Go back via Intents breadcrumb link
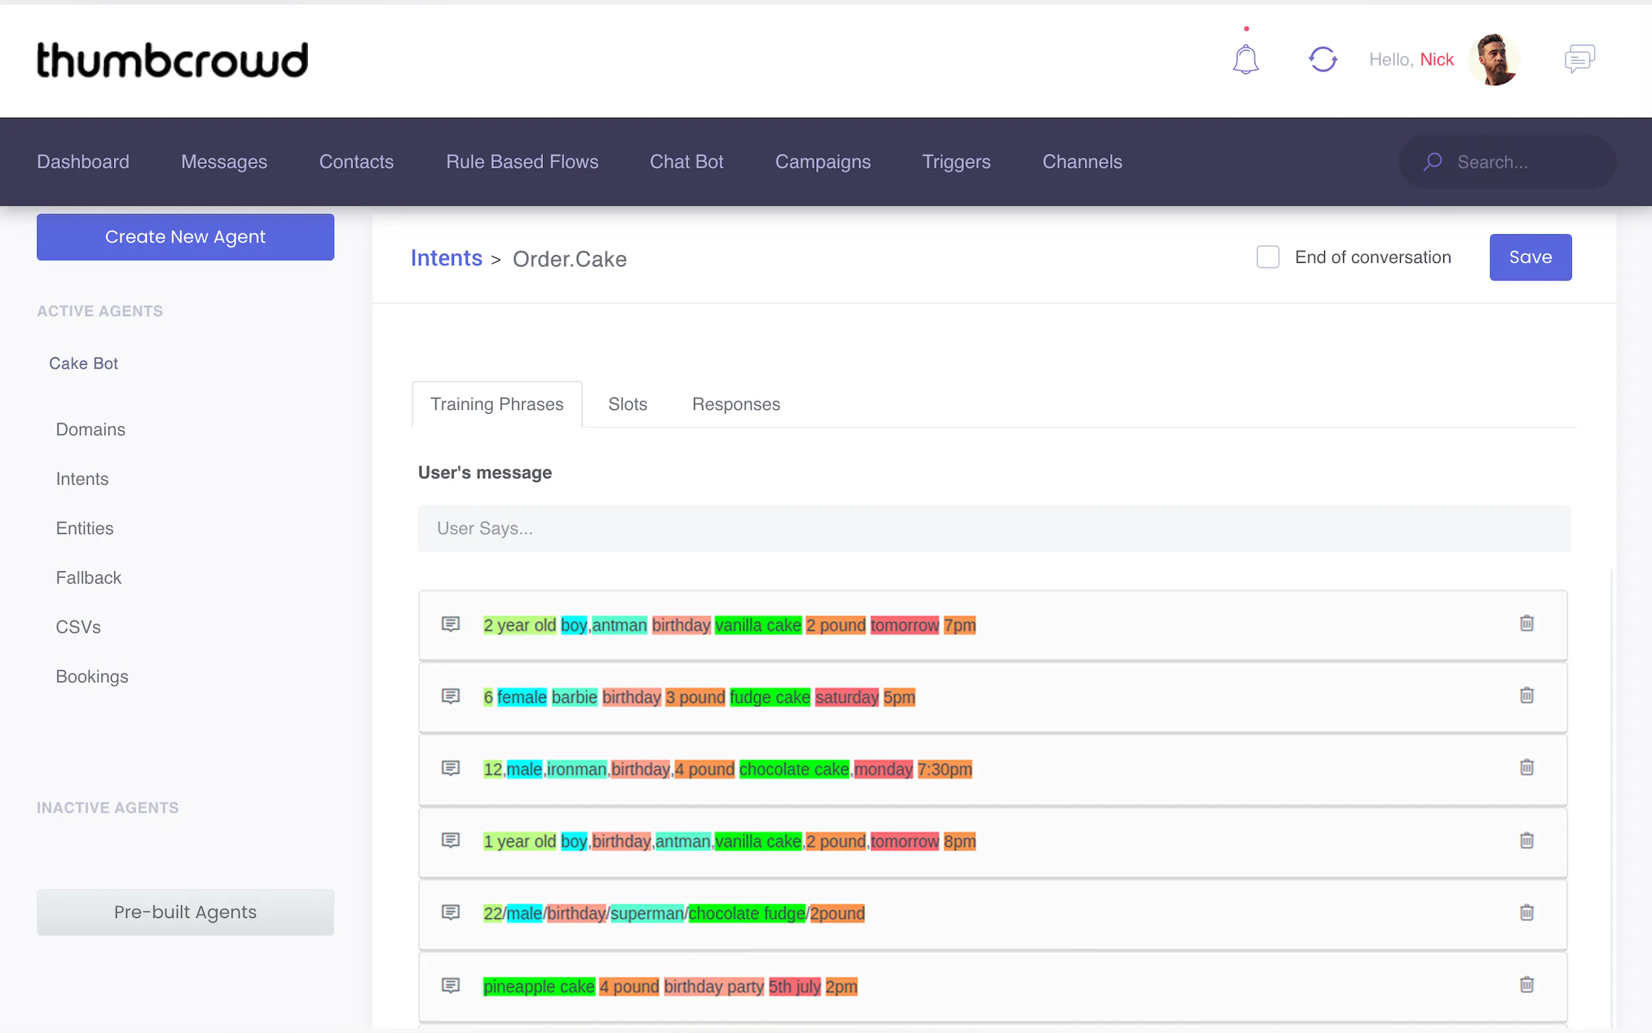 pyautogui.click(x=446, y=258)
